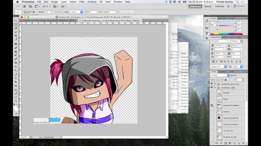Create a new group folder icon
Image resolution: width=261 pixels, height=146 pixels.
(x=234, y=143)
